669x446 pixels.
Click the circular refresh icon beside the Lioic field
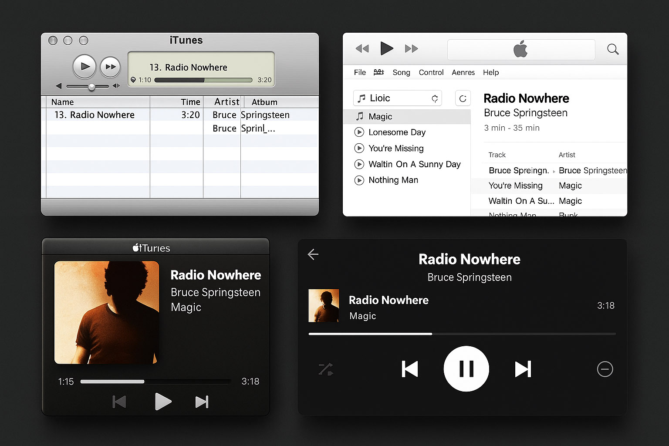[463, 98]
